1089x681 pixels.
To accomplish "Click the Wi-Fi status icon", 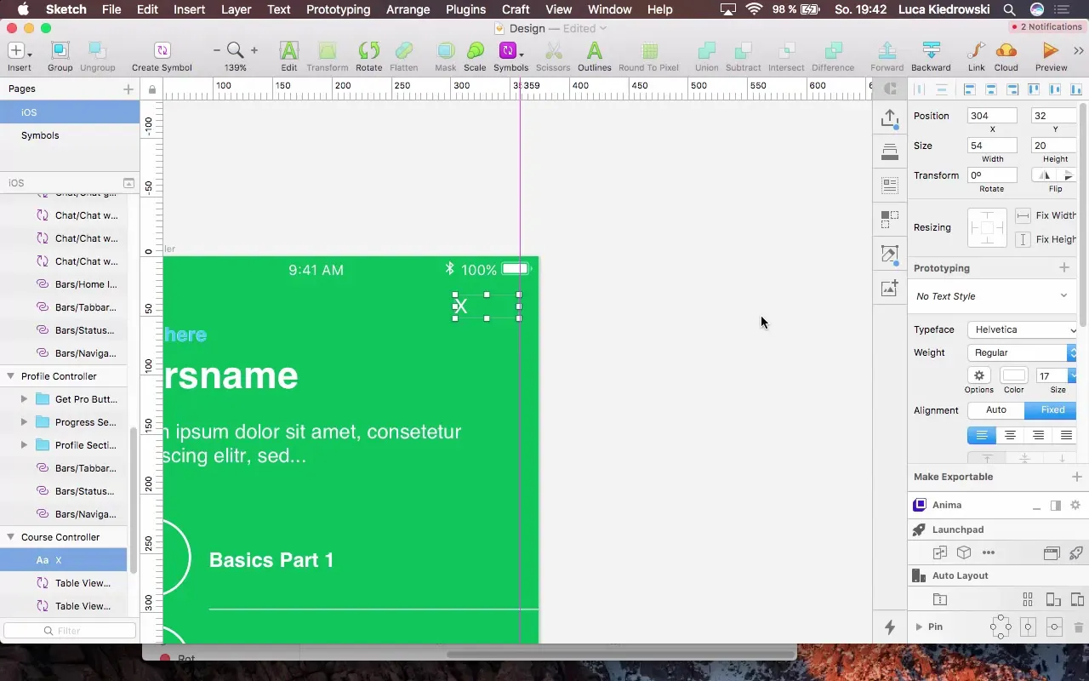I will pos(754,9).
